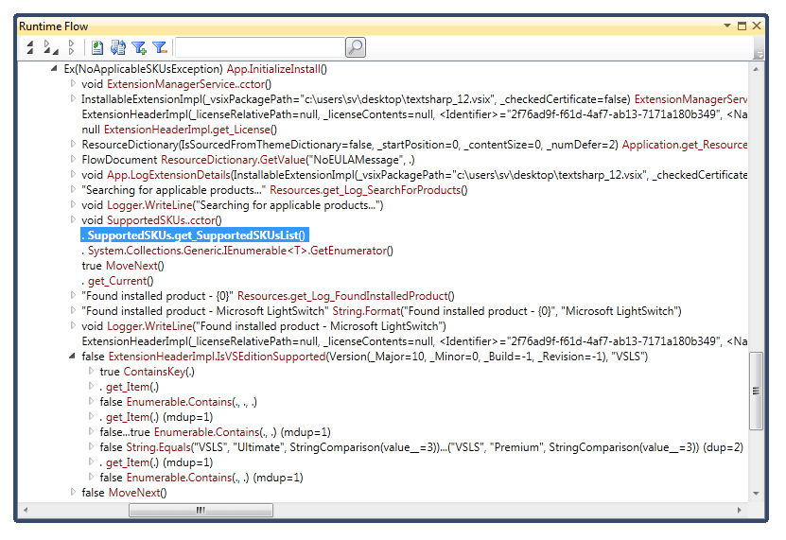Open the toolbar overflow options arrow
This screenshot has width=786, height=540.
point(760,55)
